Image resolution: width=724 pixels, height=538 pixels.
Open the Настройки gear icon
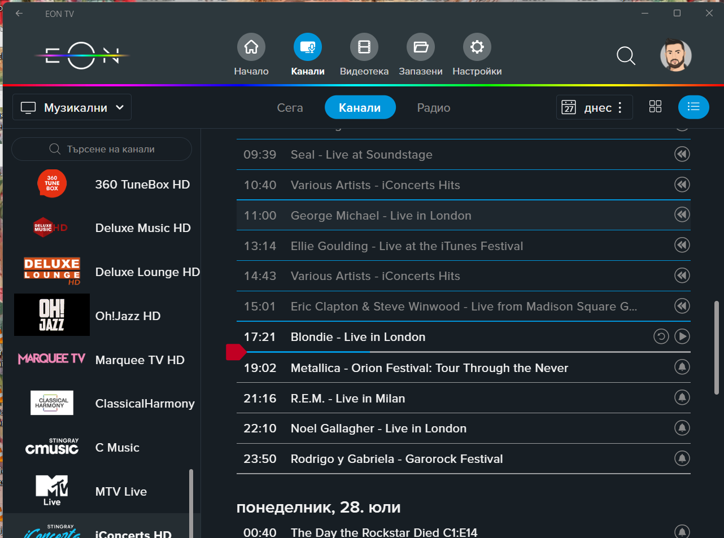[477, 47]
